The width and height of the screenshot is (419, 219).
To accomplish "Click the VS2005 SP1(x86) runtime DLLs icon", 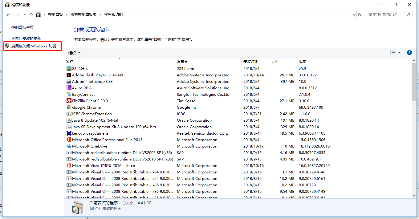I will pos(69,152).
